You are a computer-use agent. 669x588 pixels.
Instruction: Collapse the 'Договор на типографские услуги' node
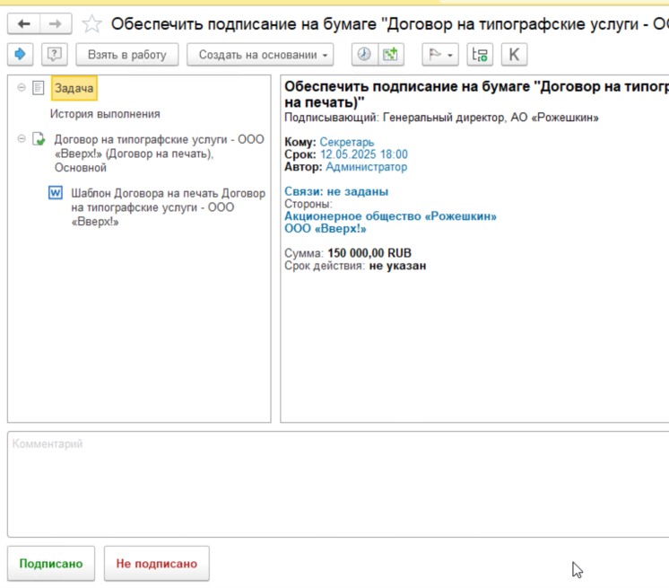(x=21, y=139)
